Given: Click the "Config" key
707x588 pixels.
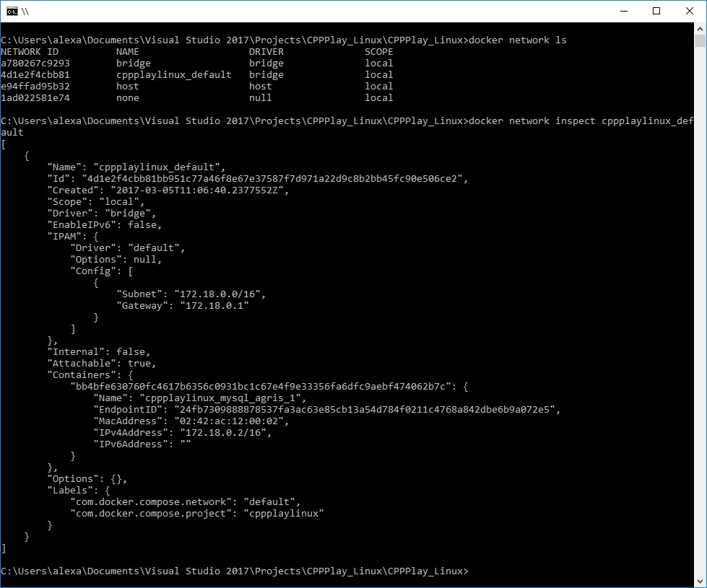Looking at the screenshot, I should coord(93,271).
